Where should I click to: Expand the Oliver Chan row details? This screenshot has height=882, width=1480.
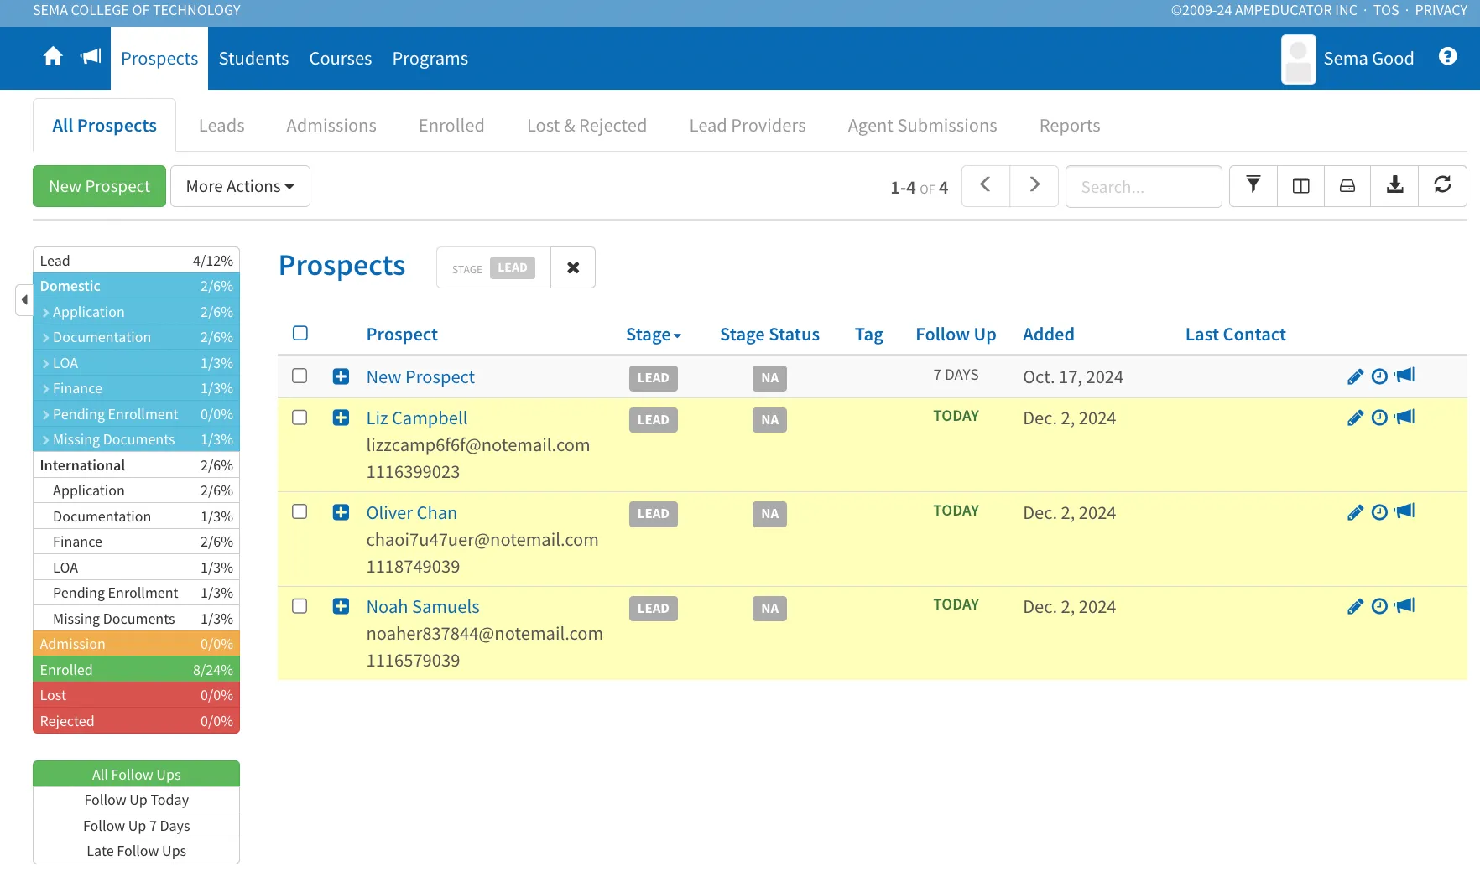pos(341,512)
